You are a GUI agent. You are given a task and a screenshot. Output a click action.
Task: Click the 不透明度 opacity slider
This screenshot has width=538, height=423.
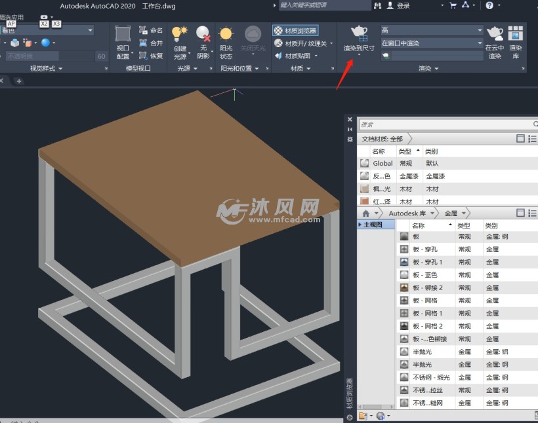pos(51,56)
